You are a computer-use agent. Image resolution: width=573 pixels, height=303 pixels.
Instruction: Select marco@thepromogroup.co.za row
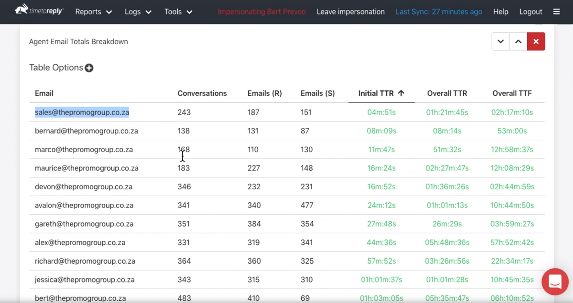tap(287, 149)
